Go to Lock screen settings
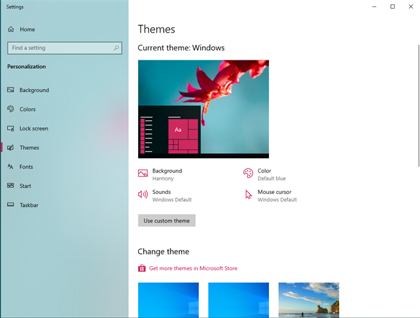Image resolution: width=420 pixels, height=318 pixels. (64, 128)
